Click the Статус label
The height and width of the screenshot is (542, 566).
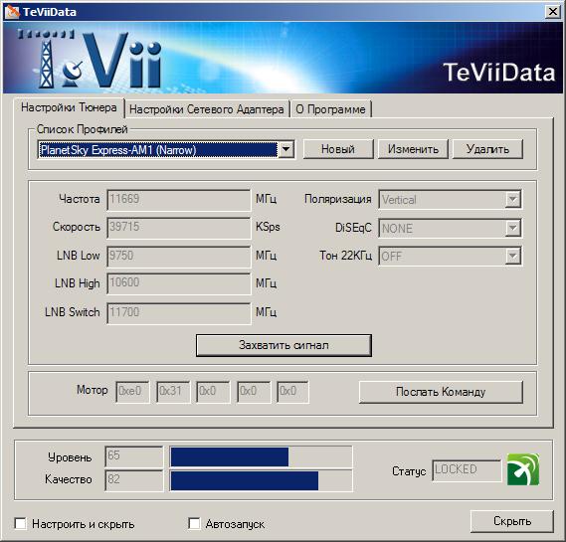(x=409, y=471)
